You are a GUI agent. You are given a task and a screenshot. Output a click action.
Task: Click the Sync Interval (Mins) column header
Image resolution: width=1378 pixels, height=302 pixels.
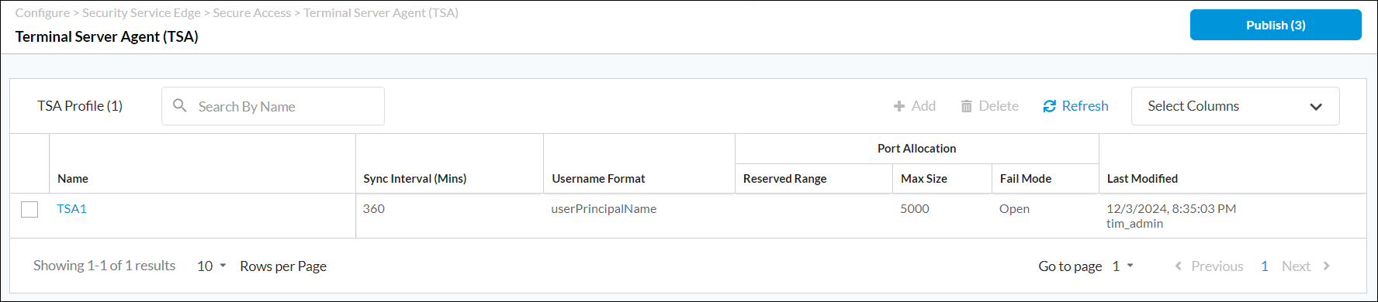415,178
